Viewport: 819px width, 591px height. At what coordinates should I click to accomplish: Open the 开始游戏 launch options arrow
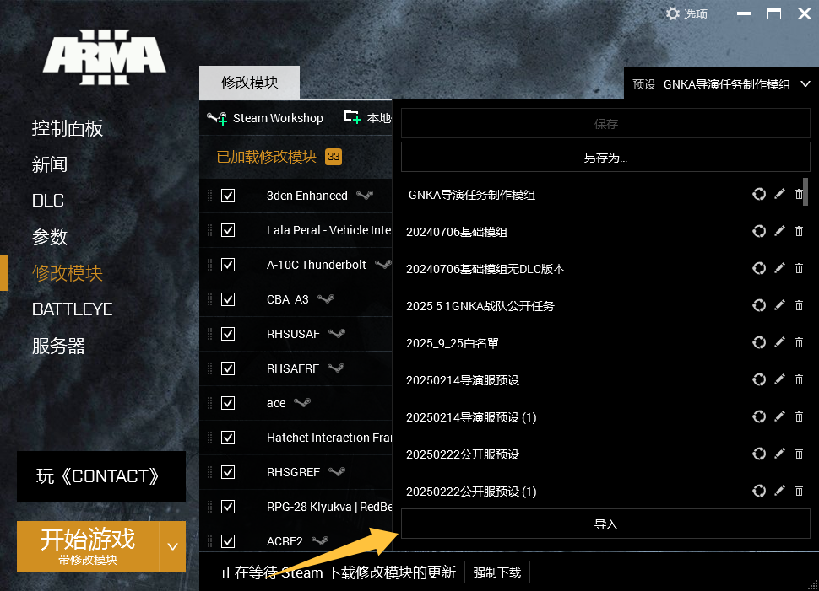click(x=172, y=546)
